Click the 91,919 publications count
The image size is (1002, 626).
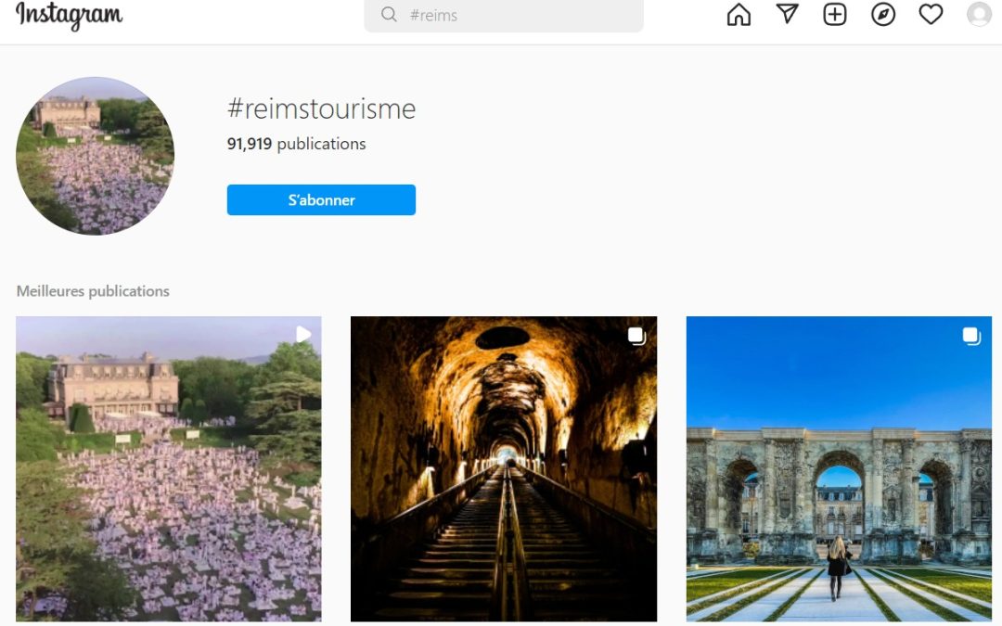(x=295, y=144)
